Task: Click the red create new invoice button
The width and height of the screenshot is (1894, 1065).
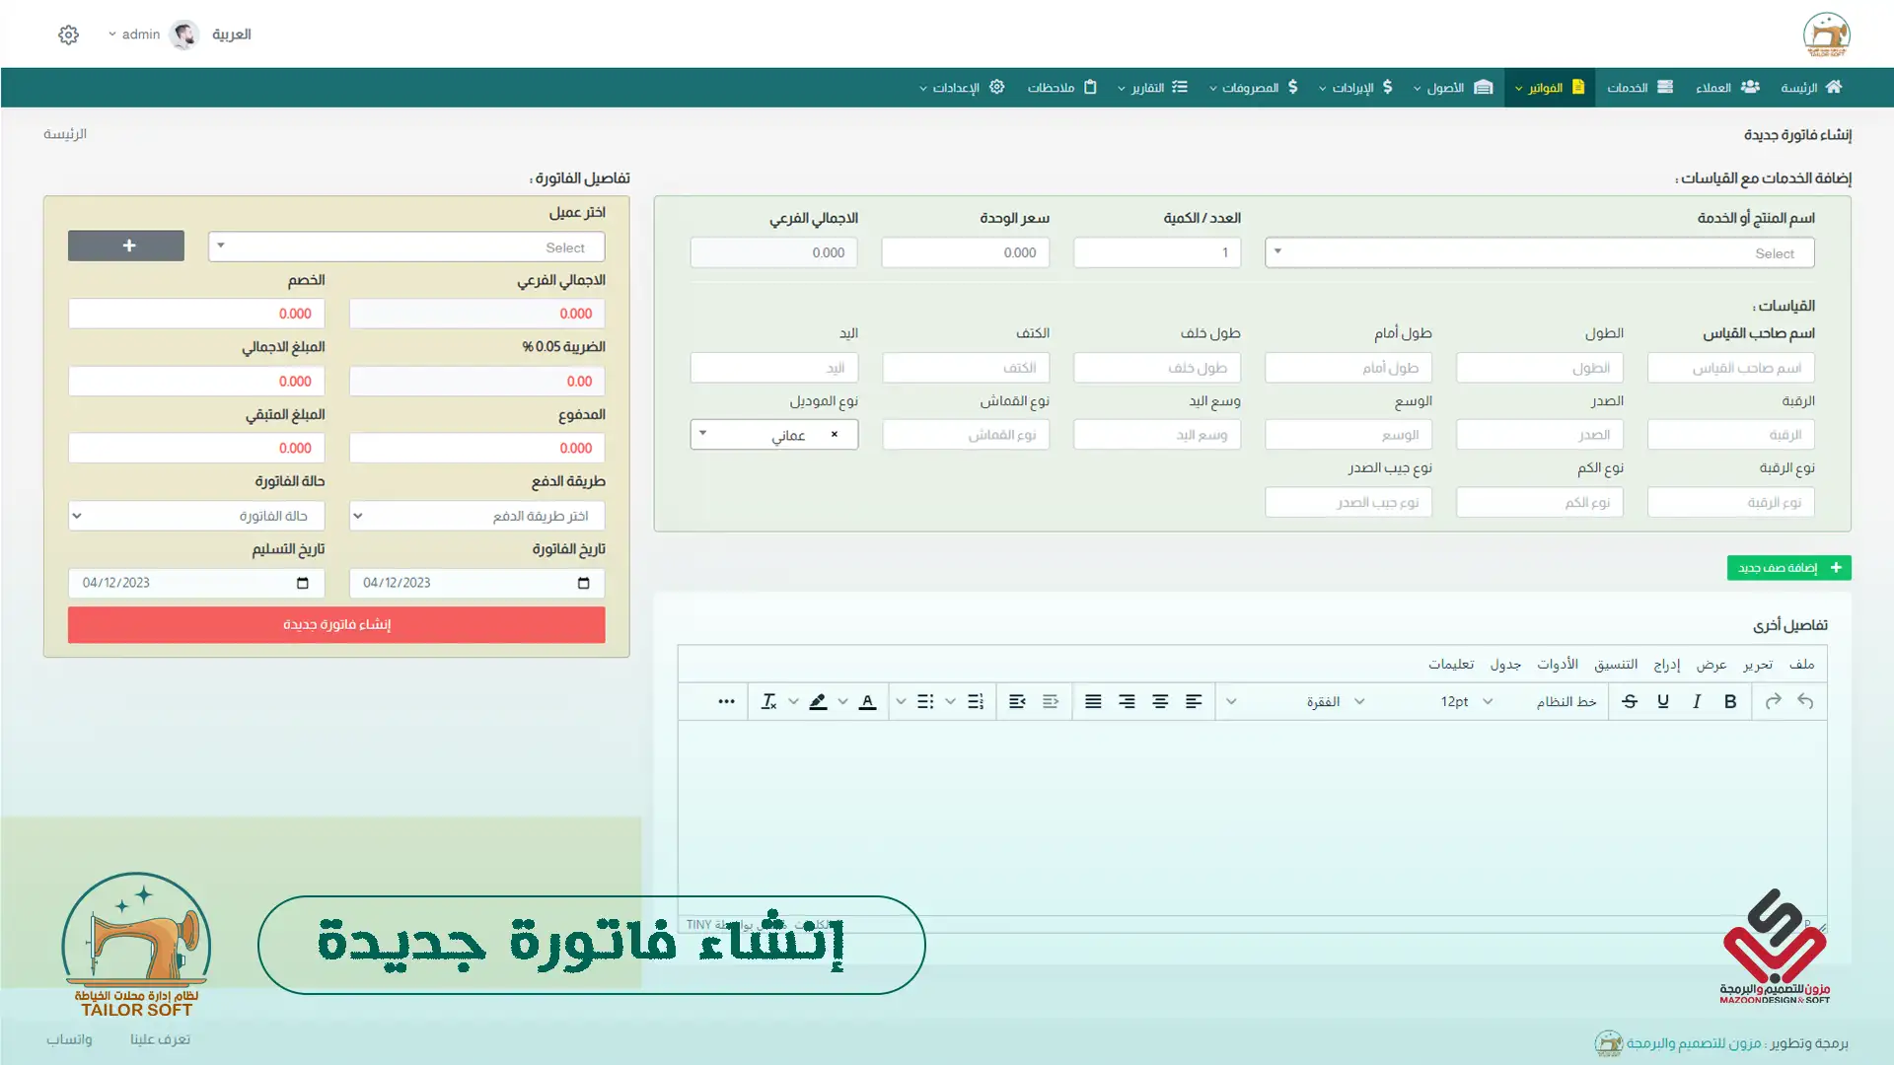Action: [x=336, y=624]
